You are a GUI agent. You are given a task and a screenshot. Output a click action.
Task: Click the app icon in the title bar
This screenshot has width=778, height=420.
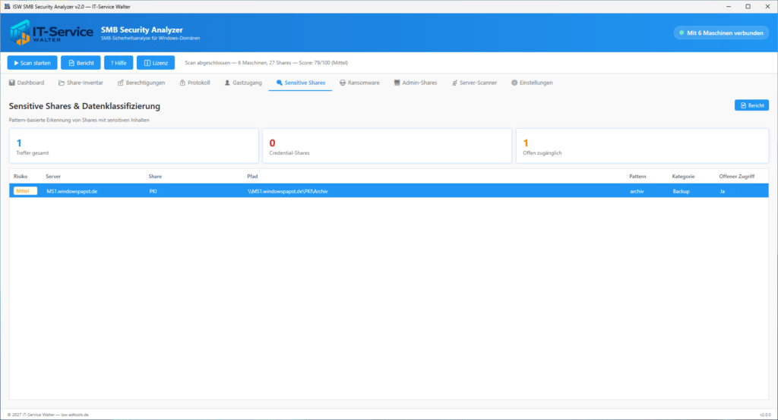pyautogui.click(x=7, y=6)
